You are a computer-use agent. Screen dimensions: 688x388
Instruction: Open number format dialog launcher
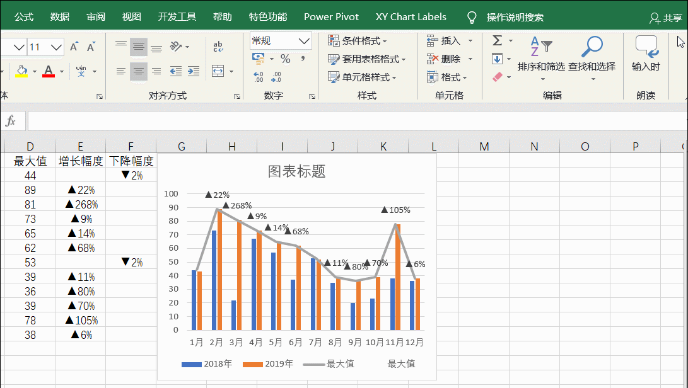coord(312,96)
